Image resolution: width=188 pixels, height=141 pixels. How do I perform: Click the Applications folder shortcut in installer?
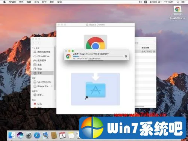click(96, 89)
